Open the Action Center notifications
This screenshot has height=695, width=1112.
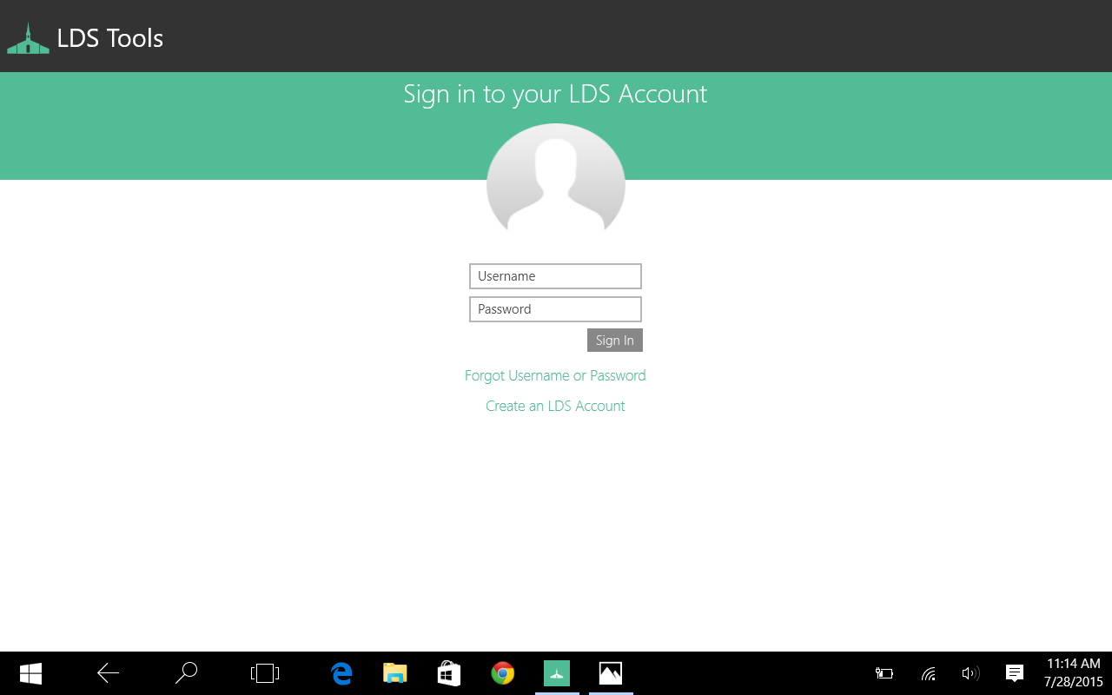[1014, 673]
